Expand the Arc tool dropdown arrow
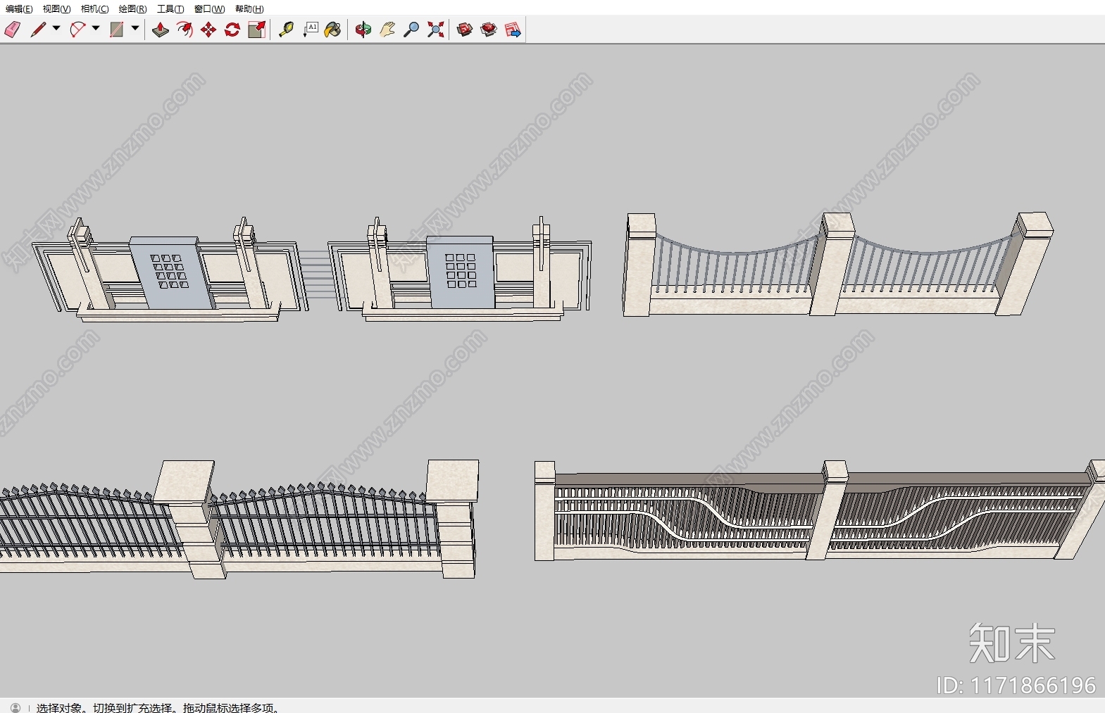 96,29
